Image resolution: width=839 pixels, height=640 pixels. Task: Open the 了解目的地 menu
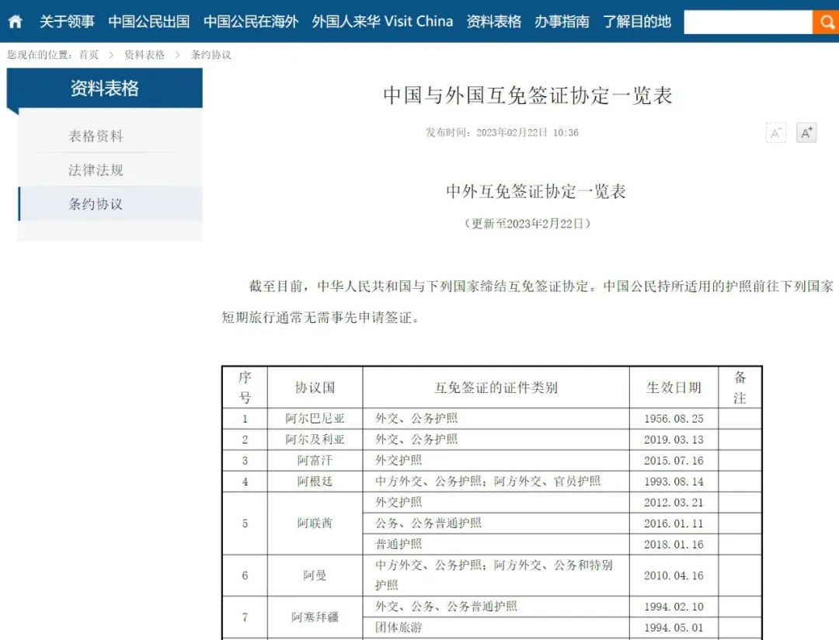coord(636,22)
